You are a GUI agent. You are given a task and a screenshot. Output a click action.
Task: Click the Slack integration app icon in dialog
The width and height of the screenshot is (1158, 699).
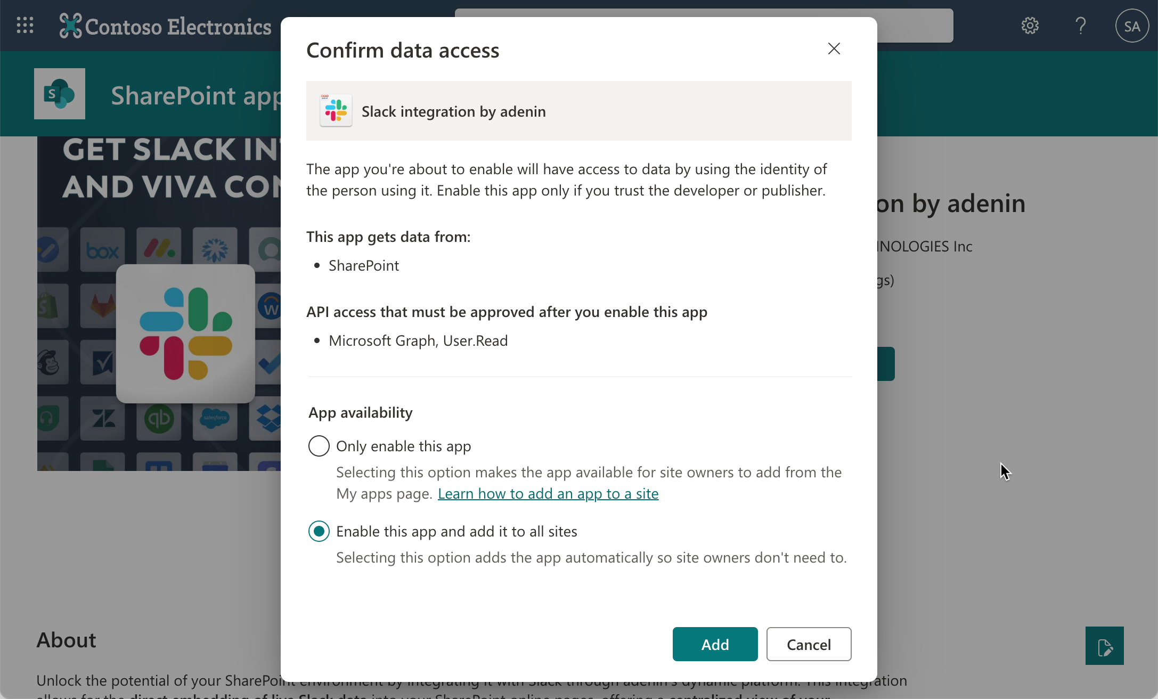point(336,111)
